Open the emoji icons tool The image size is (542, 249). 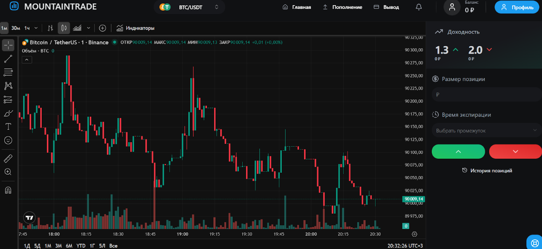click(8, 140)
